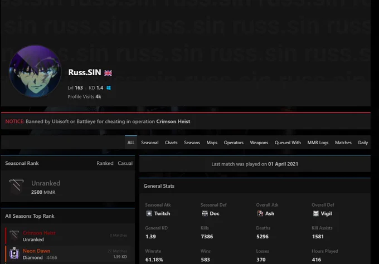Open the Queued With tab
The image size is (379, 264).
pyautogui.click(x=288, y=143)
